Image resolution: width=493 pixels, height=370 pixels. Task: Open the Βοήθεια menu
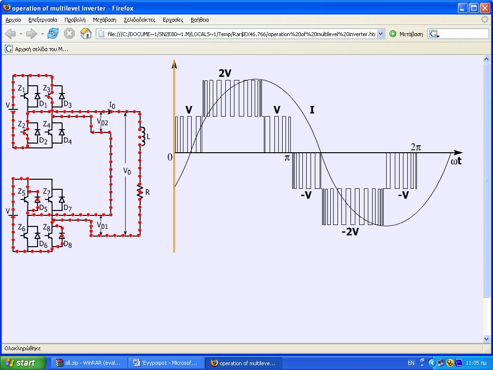coord(200,20)
